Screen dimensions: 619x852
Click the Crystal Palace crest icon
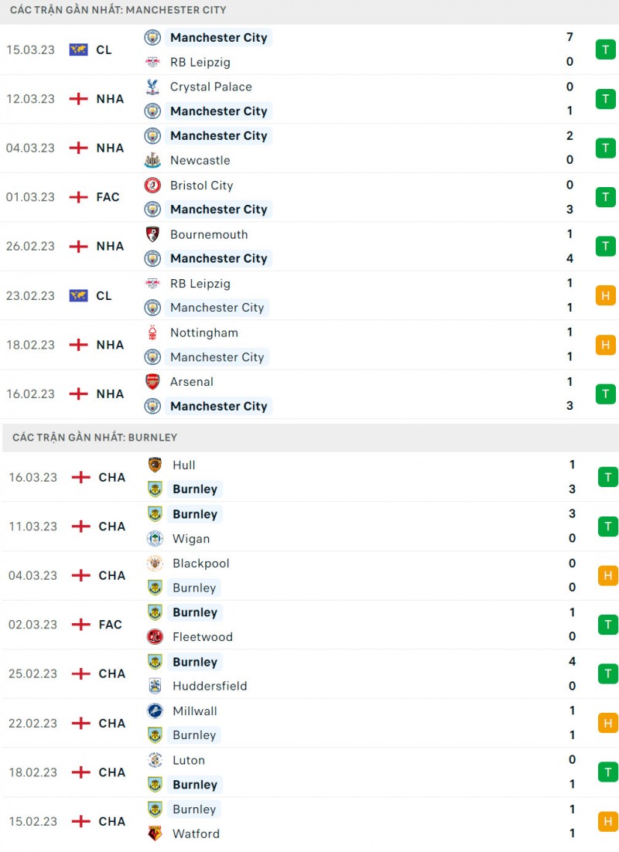(152, 87)
